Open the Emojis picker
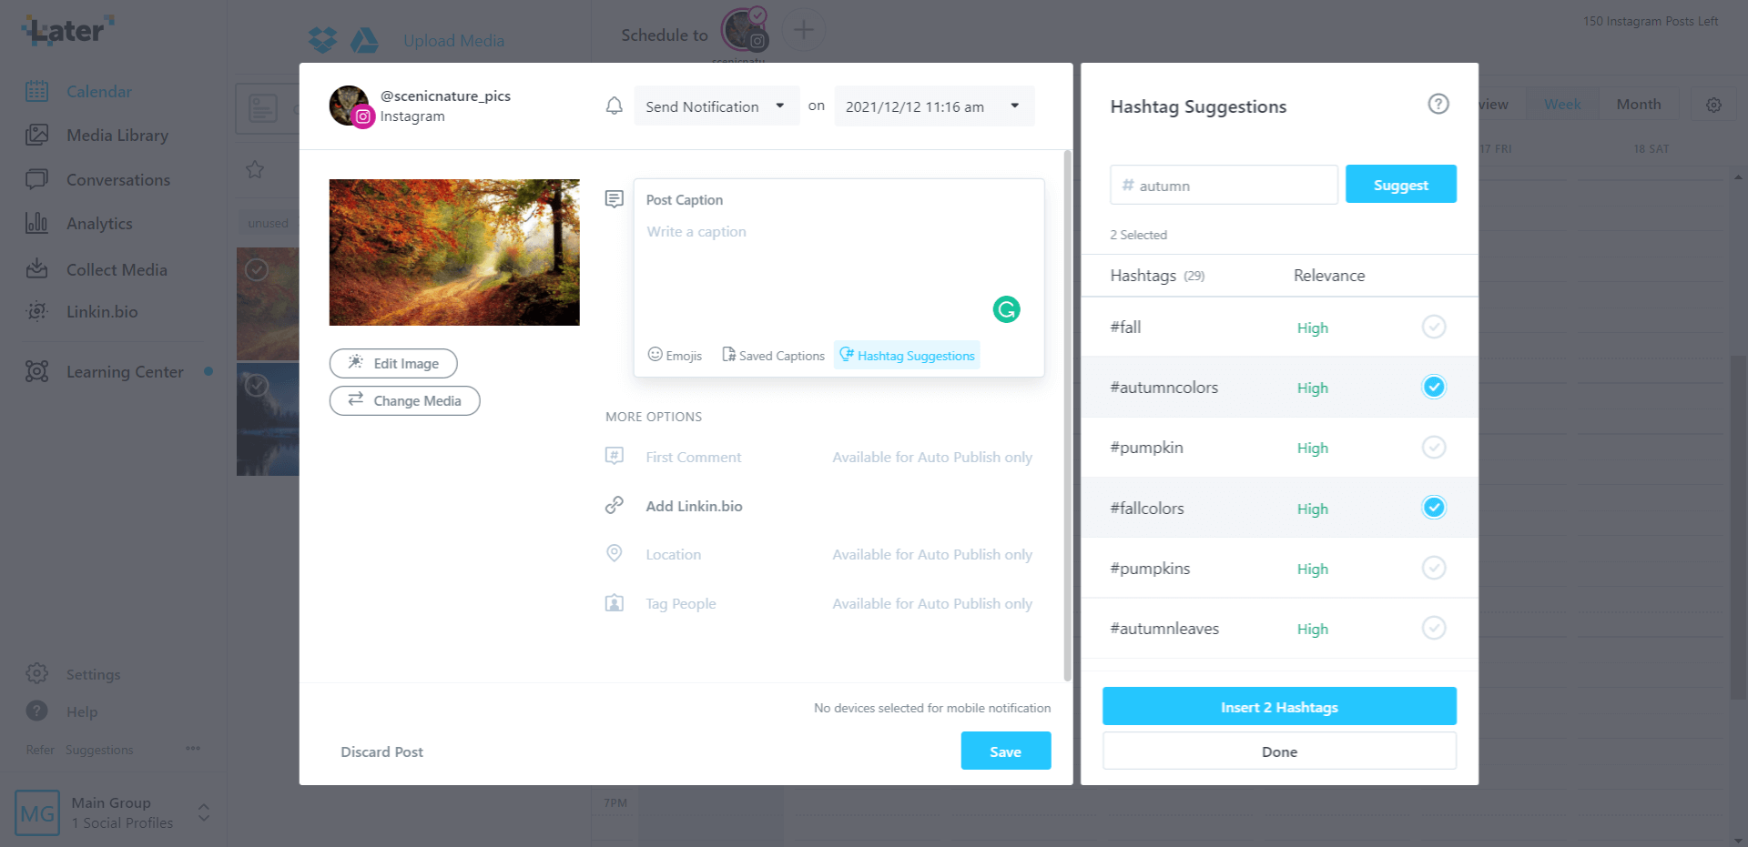 pyautogui.click(x=675, y=355)
